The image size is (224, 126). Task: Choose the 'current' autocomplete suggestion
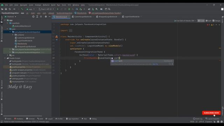(x=142, y=61)
